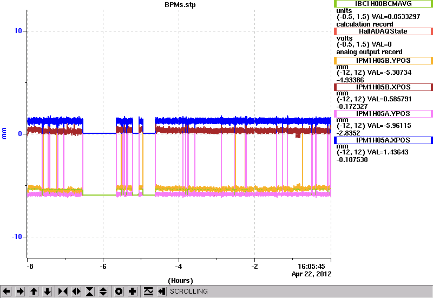Zoom in horizontally with the inward-facing triangles
The width and height of the screenshot is (433, 298).
[63, 291]
